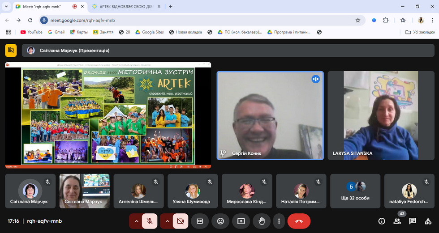This screenshot has height=233, width=439.
Task: Show participants people icon
Action: (x=397, y=221)
